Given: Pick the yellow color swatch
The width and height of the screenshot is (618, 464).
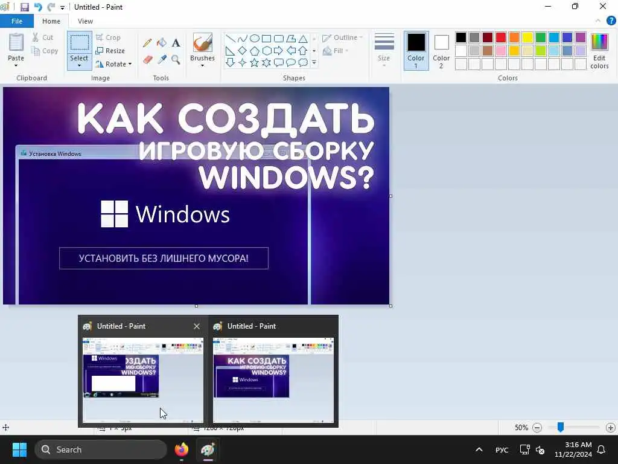Looking at the screenshot, I should (527, 37).
